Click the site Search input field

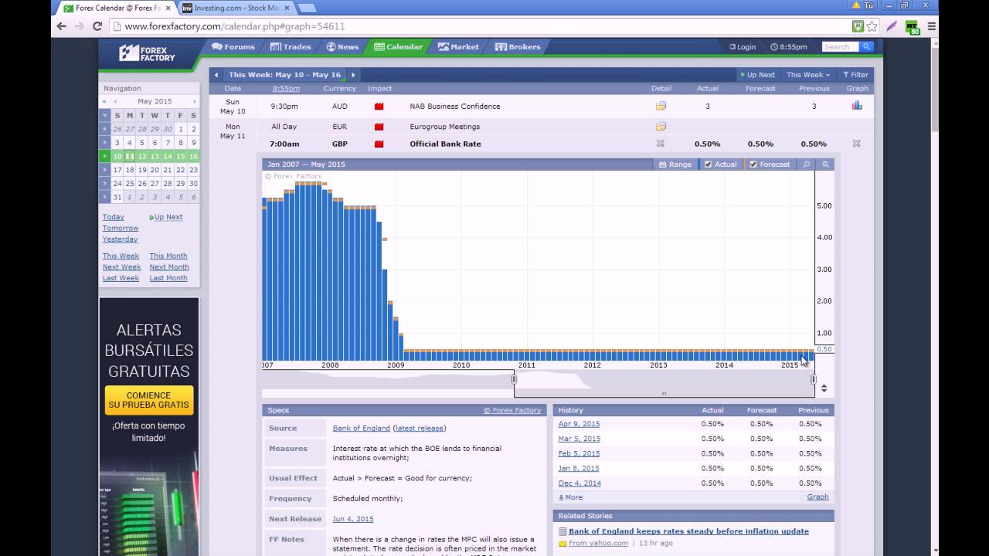[841, 47]
